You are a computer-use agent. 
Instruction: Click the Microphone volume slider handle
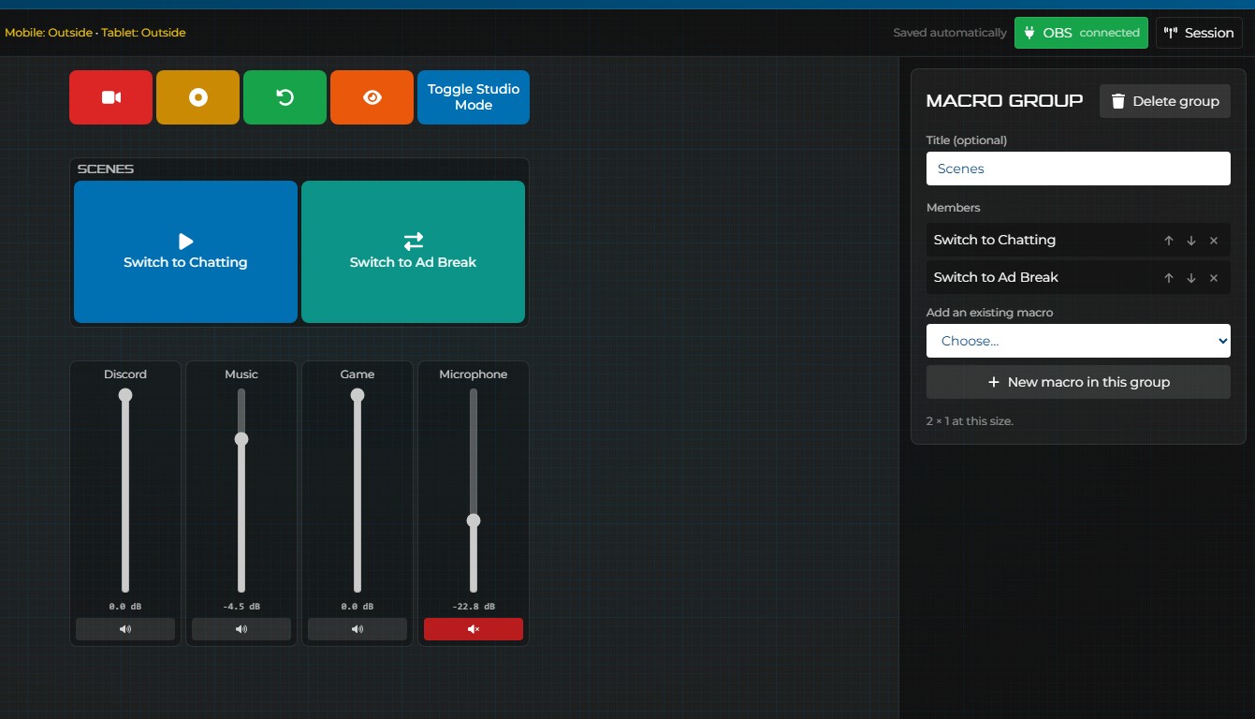[474, 521]
